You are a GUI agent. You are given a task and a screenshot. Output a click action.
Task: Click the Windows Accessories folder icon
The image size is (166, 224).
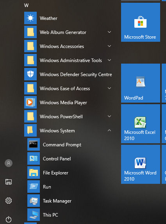pos(30,46)
